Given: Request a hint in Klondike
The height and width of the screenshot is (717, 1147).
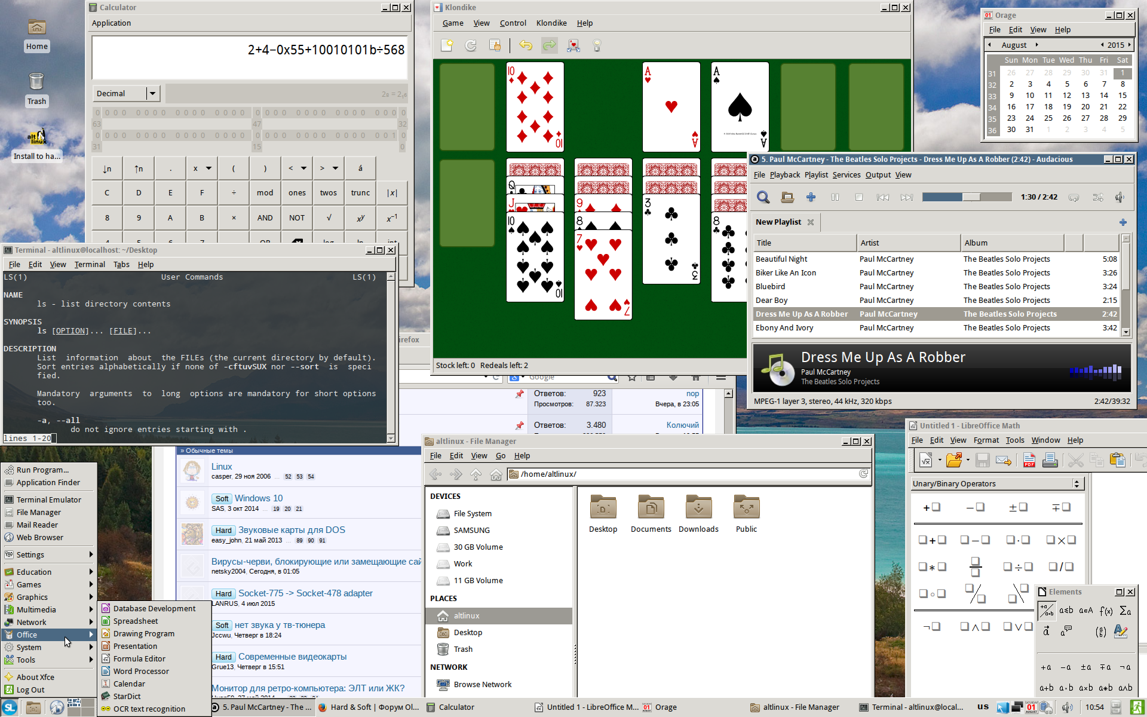Looking at the screenshot, I should coord(596,45).
